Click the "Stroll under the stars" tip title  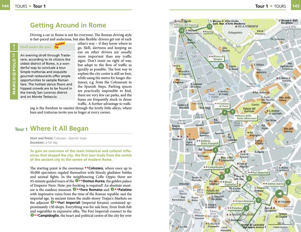36,47
